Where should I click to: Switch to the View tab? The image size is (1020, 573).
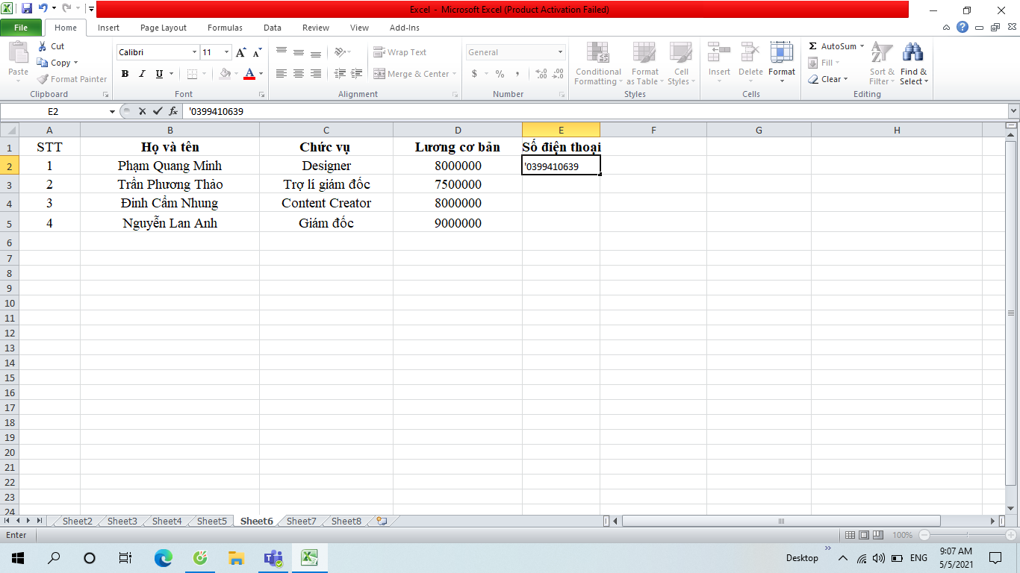359,28
